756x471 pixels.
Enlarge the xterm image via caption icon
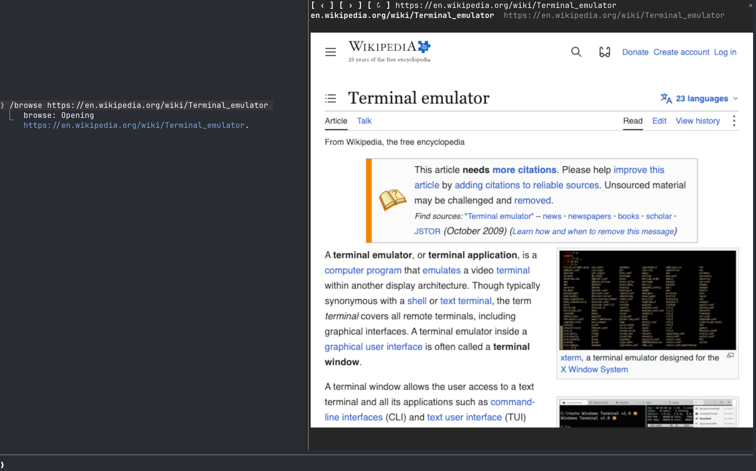[x=730, y=355]
